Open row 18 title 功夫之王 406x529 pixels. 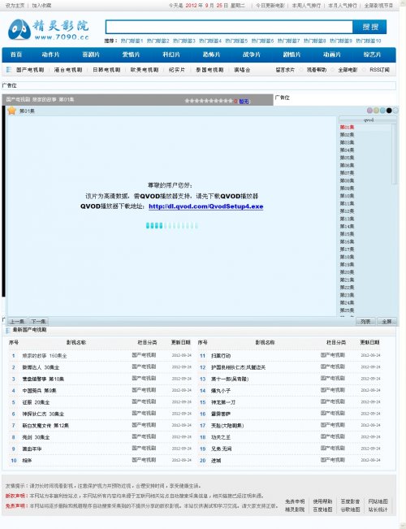click(x=221, y=437)
